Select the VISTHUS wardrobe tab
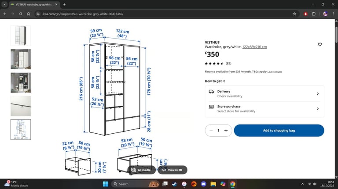 pyautogui.click(x=33, y=4)
